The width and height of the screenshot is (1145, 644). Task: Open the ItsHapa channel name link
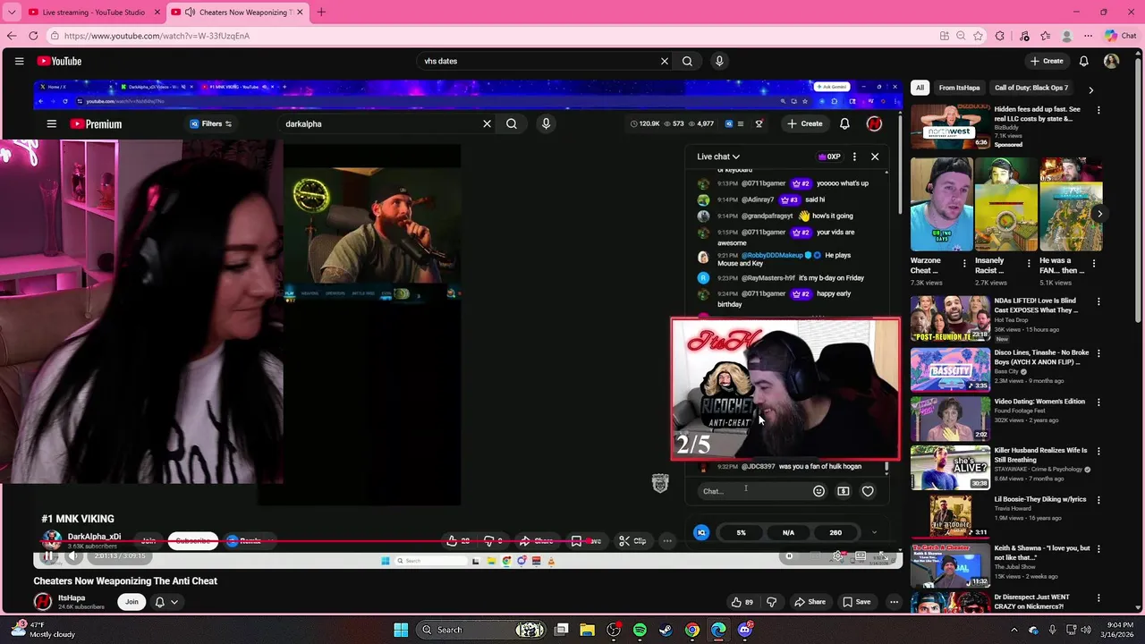[x=72, y=597]
